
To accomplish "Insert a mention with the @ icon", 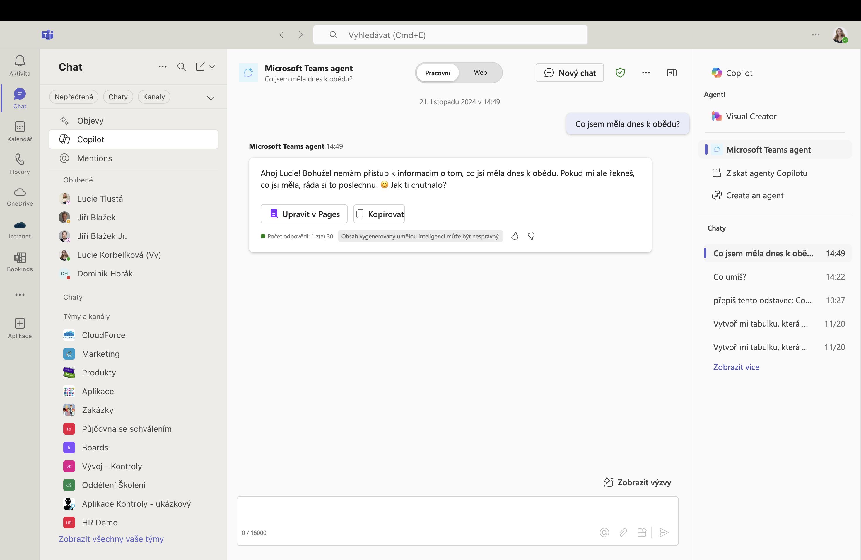I will [x=604, y=532].
